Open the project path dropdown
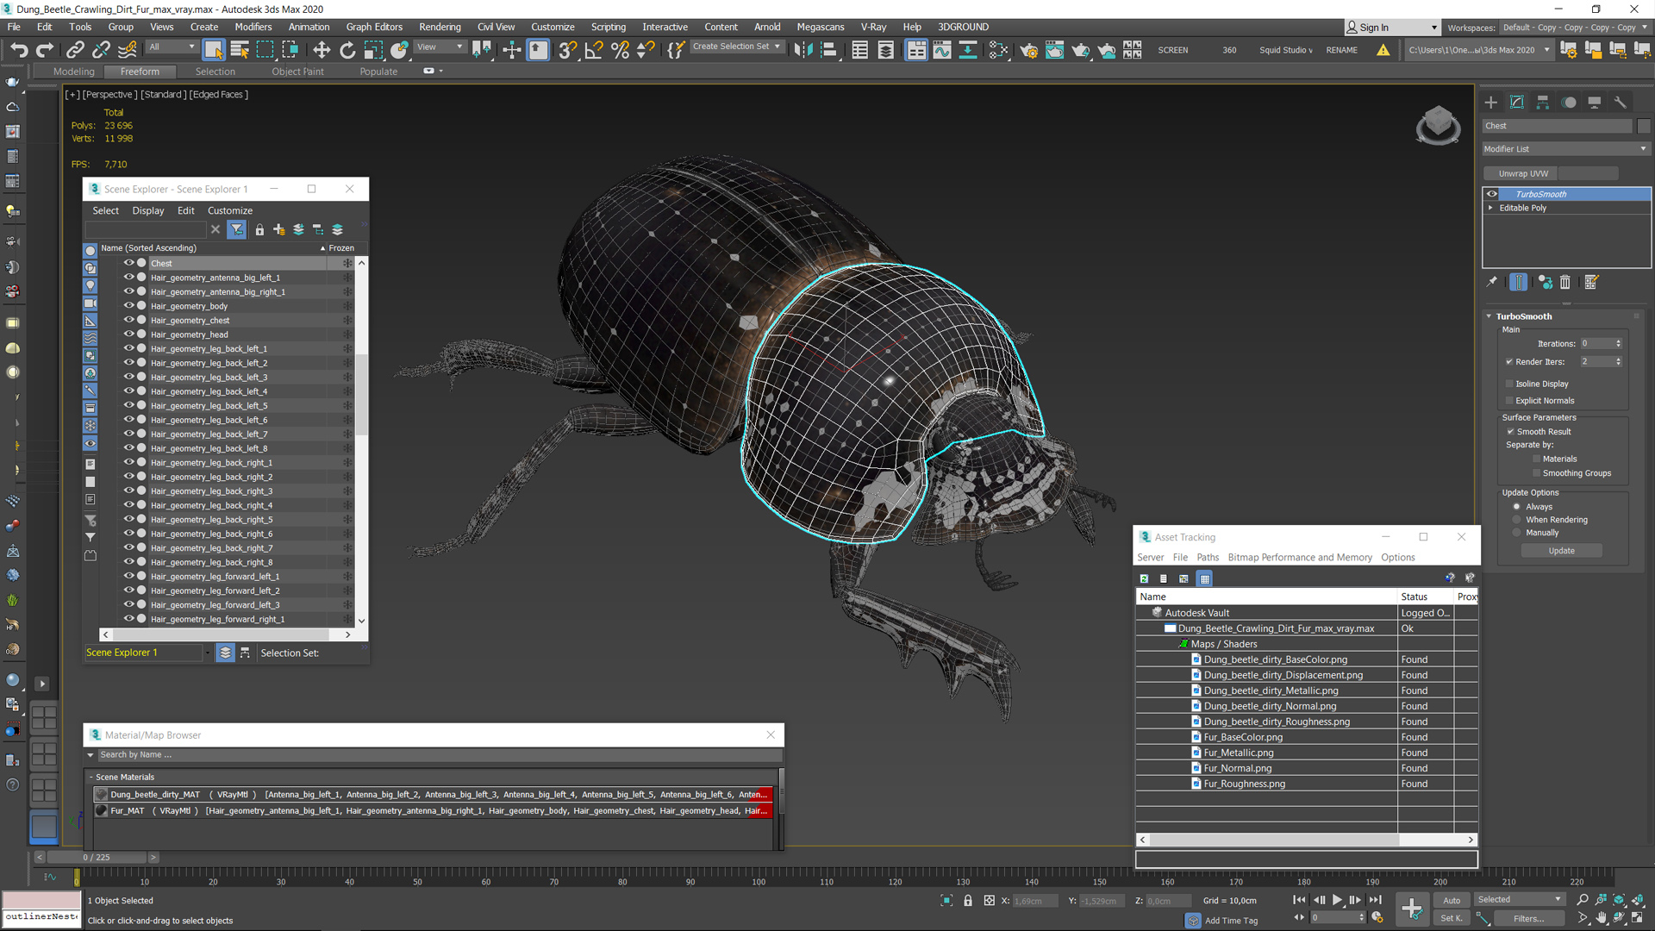The width and height of the screenshot is (1655, 931). (x=1478, y=50)
